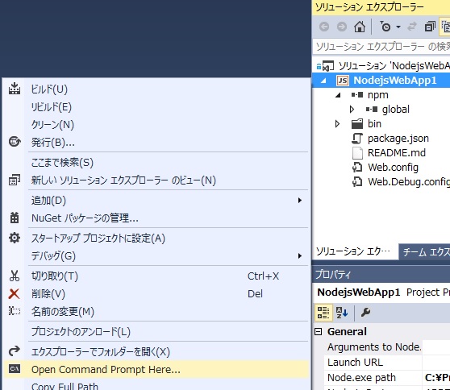Click the Sync with Active Document icon

pos(412,27)
